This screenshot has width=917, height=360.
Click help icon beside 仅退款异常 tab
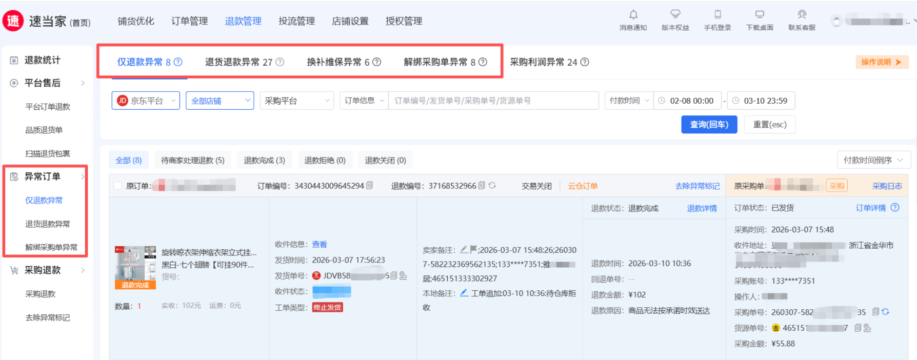click(x=178, y=62)
